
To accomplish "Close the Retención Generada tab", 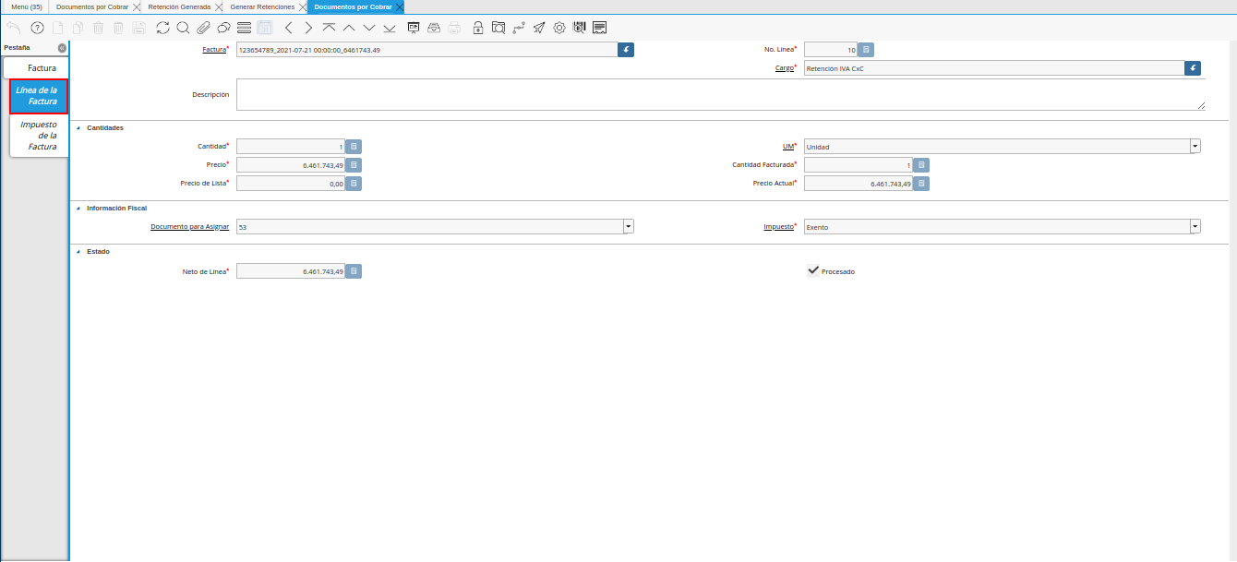I will pos(220,6).
